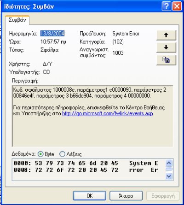Click the event ID value 1003
The width and height of the screenshot is (184, 205).
click(x=118, y=53)
